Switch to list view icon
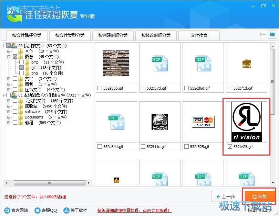The width and height of the screenshot is (279, 216). click(x=262, y=35)
